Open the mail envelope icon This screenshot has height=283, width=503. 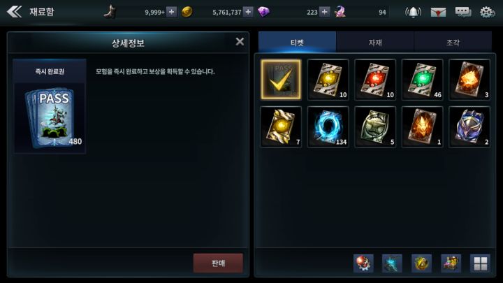click(438, 12)
